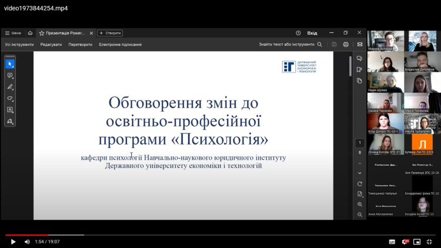Click the print document icon
This screenshot has width=441, height=248.
[x=346, y=44]
